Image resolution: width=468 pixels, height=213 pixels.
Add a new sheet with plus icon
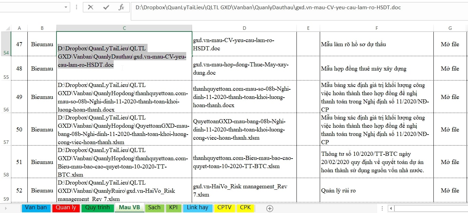tap(270, 208)
